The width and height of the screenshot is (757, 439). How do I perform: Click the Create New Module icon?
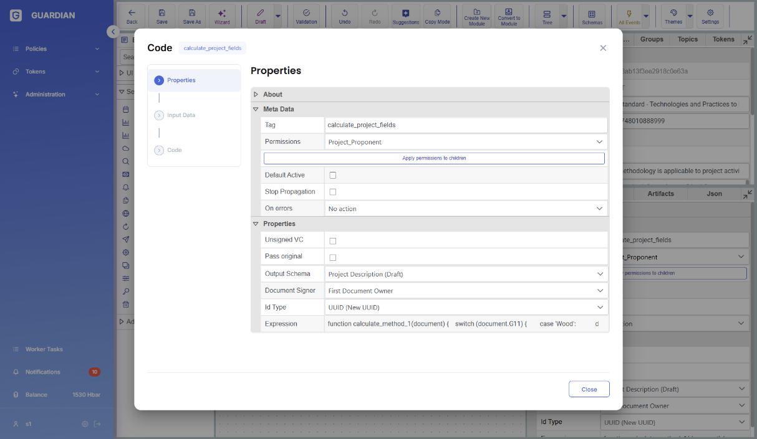476,16
